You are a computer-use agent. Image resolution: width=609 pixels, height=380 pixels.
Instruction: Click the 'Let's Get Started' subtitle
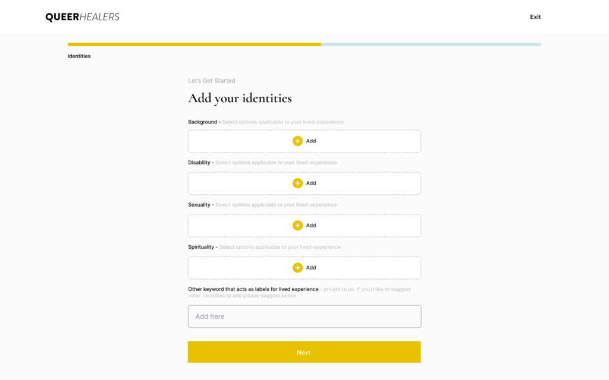(212, 81)
